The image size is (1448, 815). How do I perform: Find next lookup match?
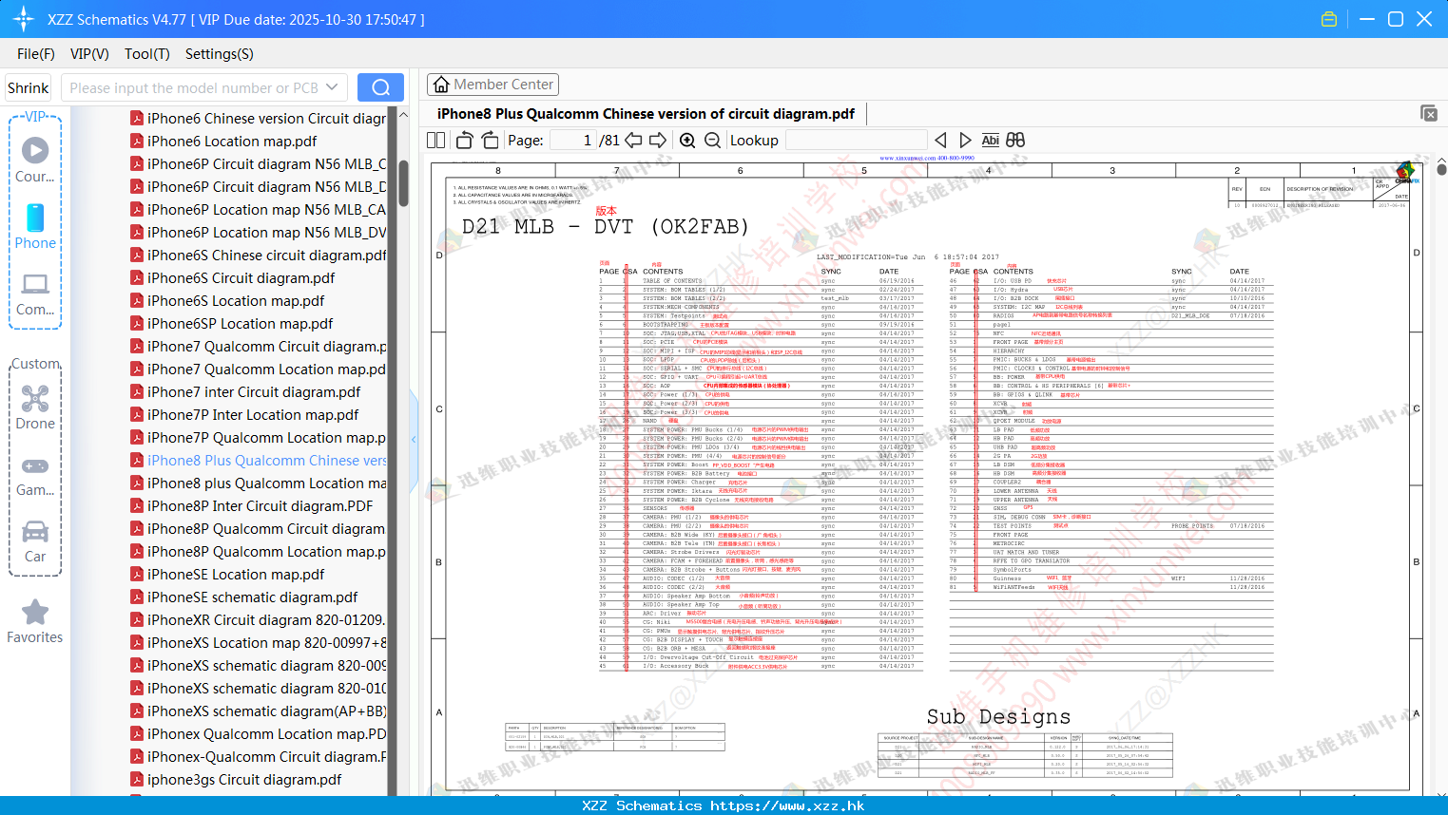965,141
